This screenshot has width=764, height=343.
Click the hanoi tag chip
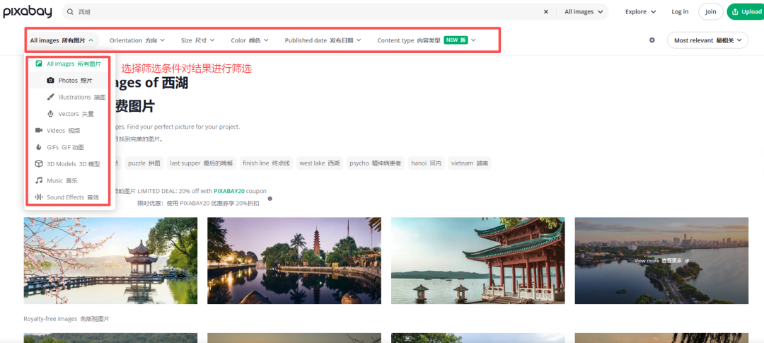pyautogui.click(x=426, y=163)
